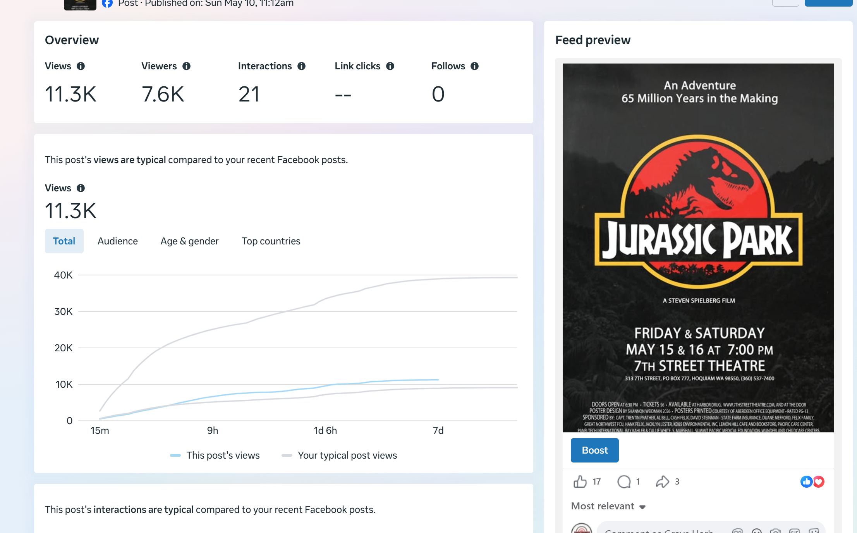
Task: Click the 7.6K Viewers value
Action: (163, 94)
